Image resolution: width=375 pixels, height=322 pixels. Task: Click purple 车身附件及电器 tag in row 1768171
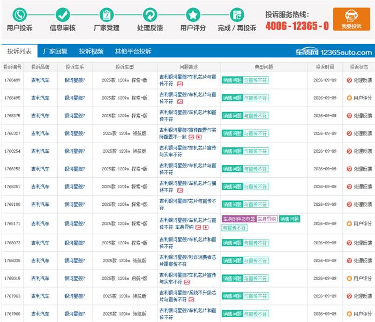tap(239, 219)
